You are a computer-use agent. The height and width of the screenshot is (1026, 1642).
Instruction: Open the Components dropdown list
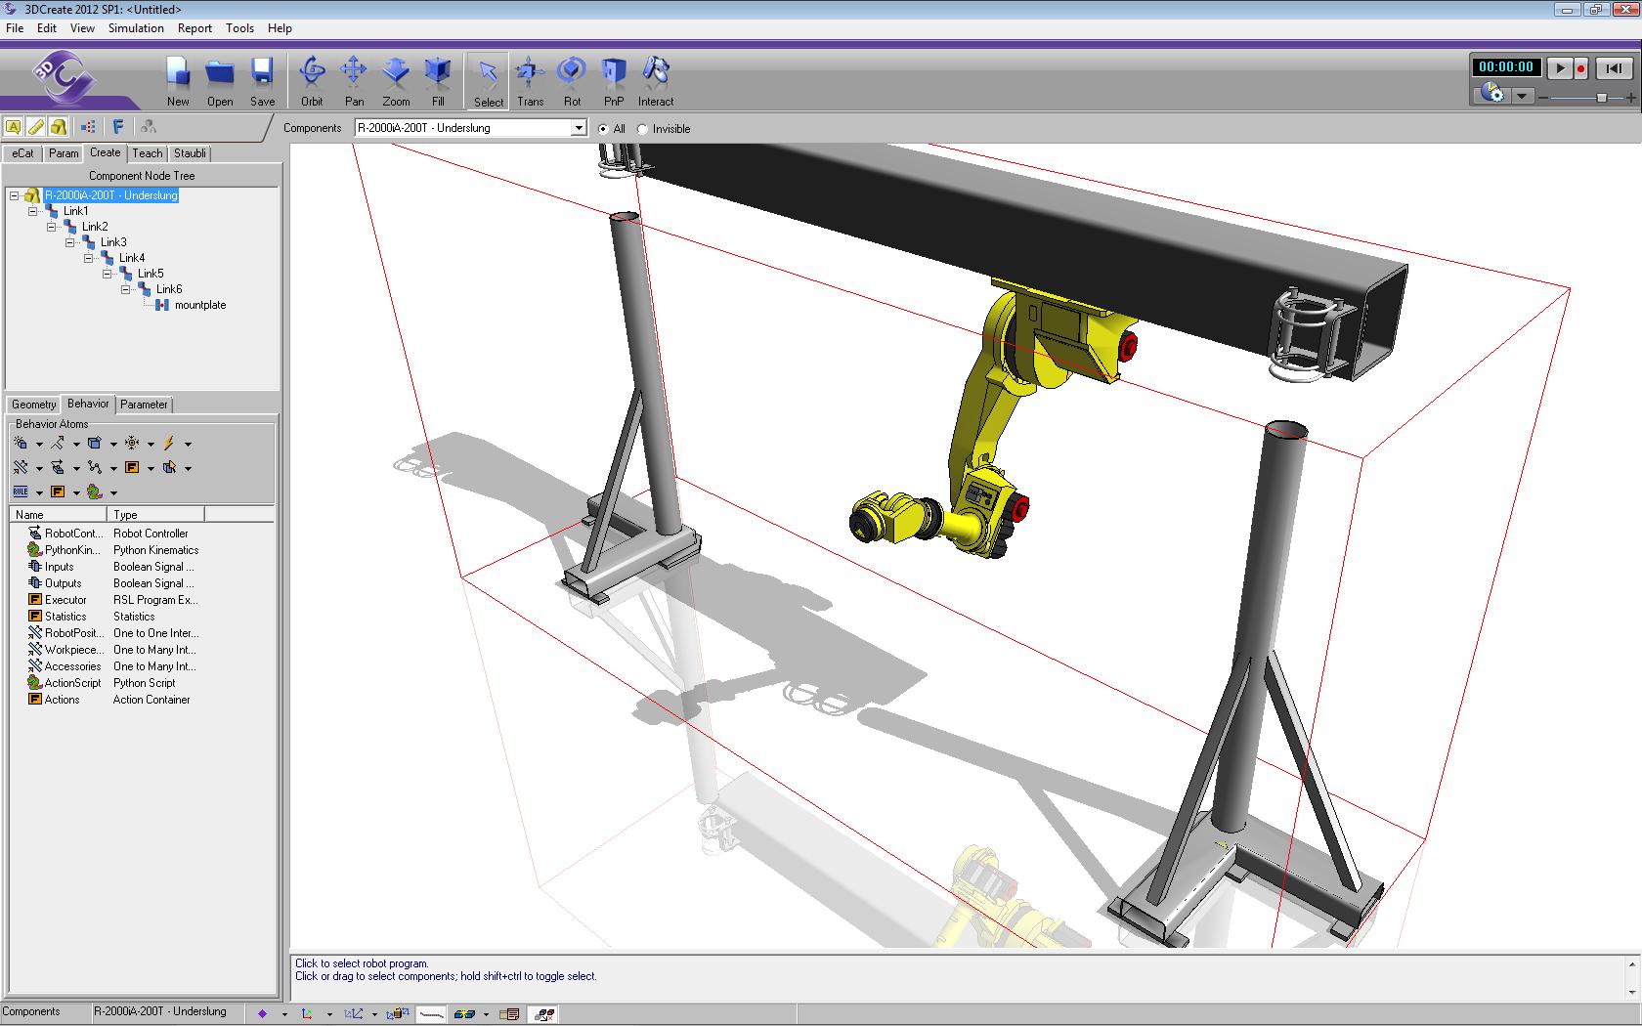pos(579,128)
